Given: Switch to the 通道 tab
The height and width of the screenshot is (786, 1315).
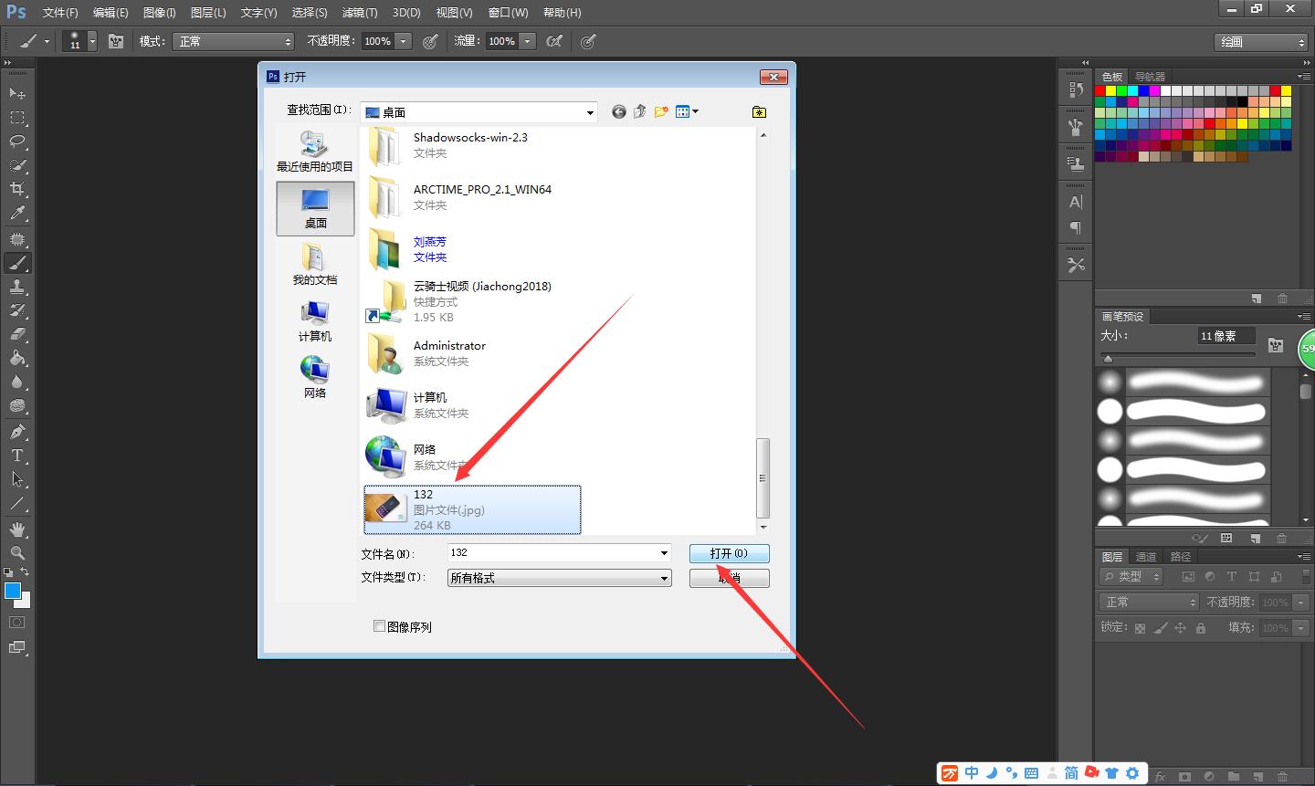Looking at the screenshot, I should click(1146, 557).
